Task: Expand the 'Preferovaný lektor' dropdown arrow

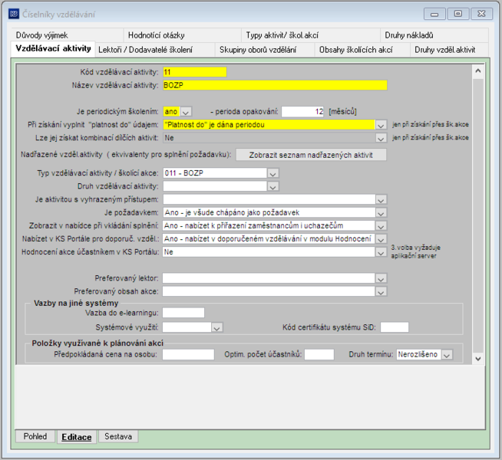Action: click(x=381, y=278)
